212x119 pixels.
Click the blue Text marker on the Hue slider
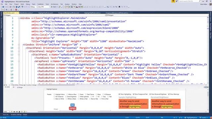point(73,105)
